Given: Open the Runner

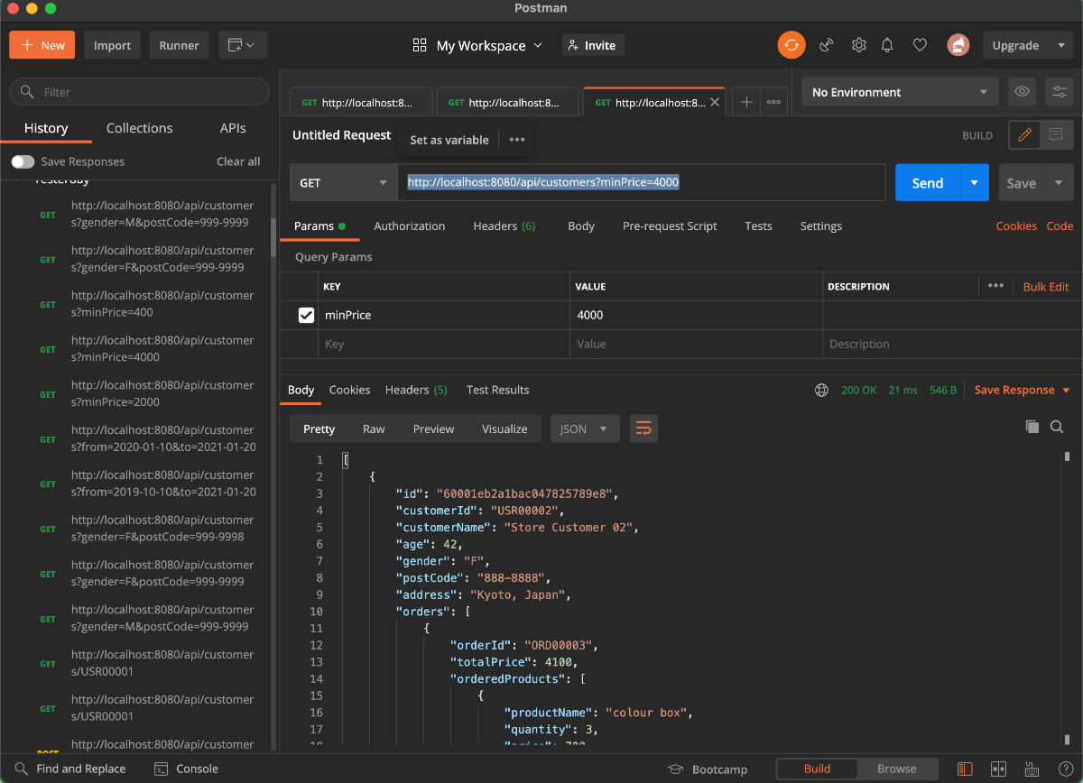Looking at the screenshot, I should tap(180, 45).
